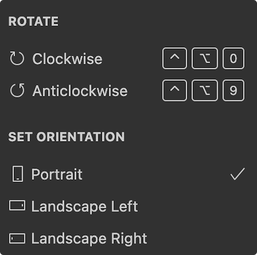Click the Landscape Right text label

[89, 239]
